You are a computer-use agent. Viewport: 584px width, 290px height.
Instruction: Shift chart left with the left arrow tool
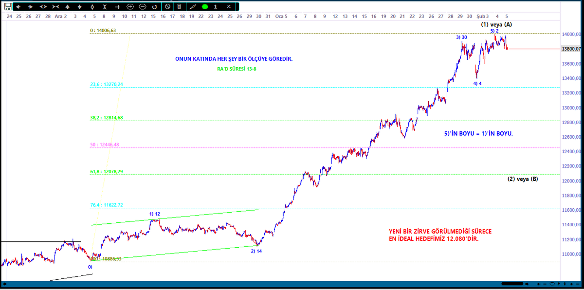click(18, 7)
